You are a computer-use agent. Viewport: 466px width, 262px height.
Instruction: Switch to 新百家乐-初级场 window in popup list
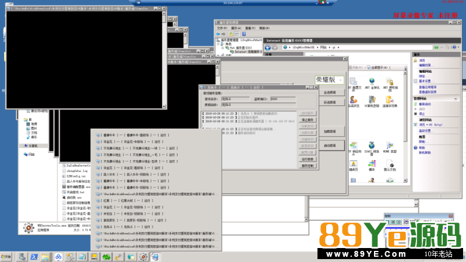(x=131, y=220)
